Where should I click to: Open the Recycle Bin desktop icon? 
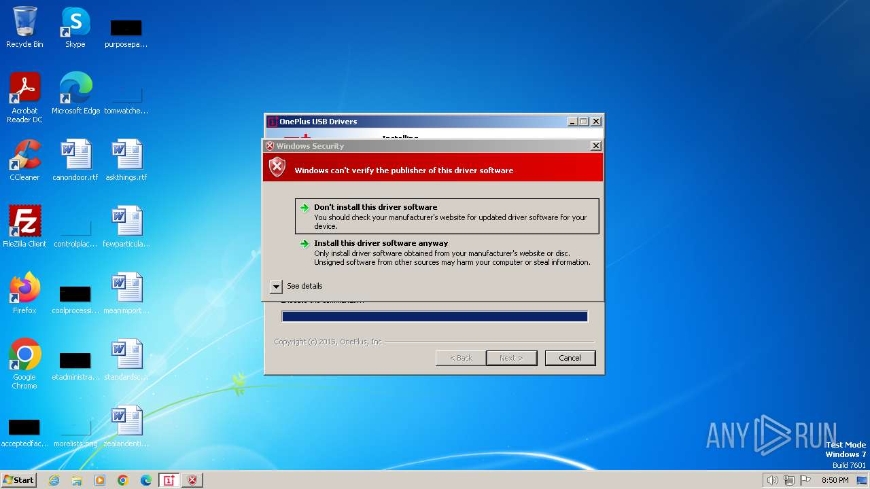[x=24, y=27]
